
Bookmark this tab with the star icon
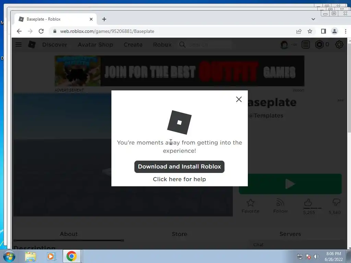[x=310, y=31]
